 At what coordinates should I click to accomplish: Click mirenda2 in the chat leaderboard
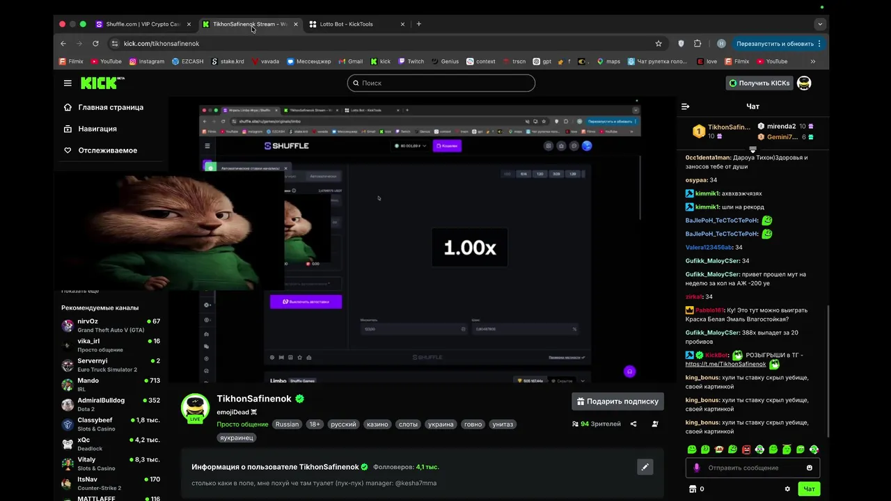(x=781, y=127)
